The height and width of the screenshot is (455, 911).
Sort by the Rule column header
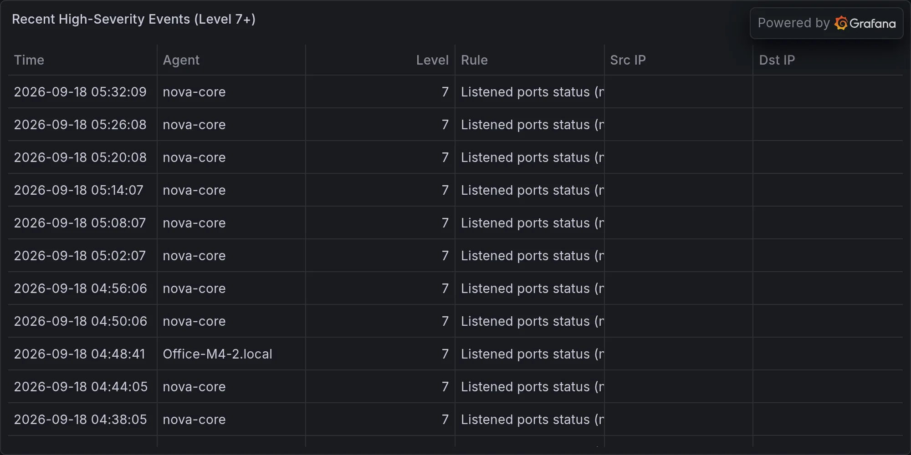point(474,60)
